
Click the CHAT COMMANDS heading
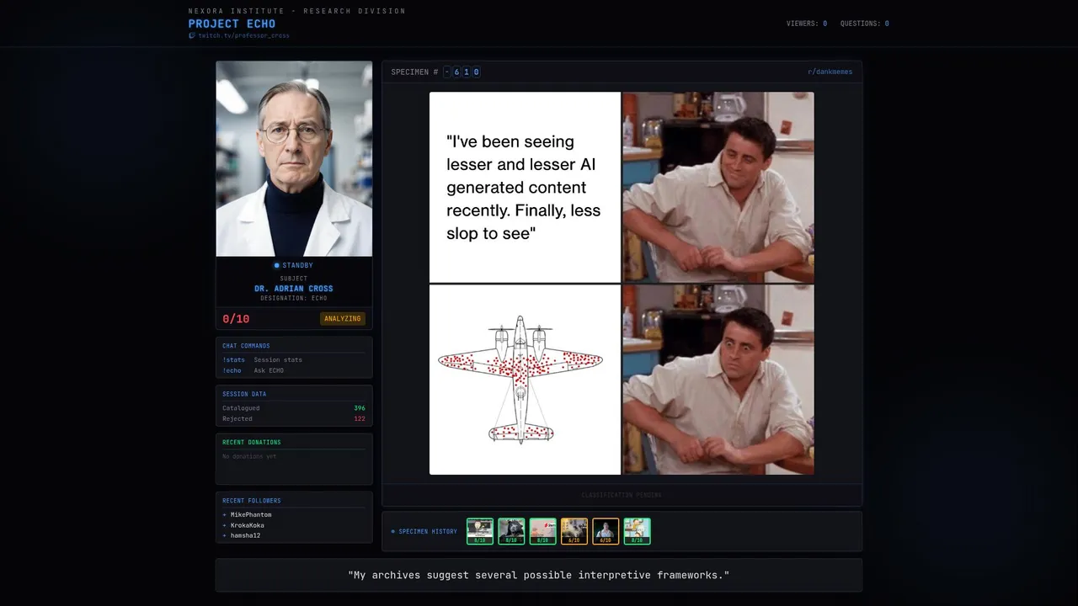[x=246, y=346]
